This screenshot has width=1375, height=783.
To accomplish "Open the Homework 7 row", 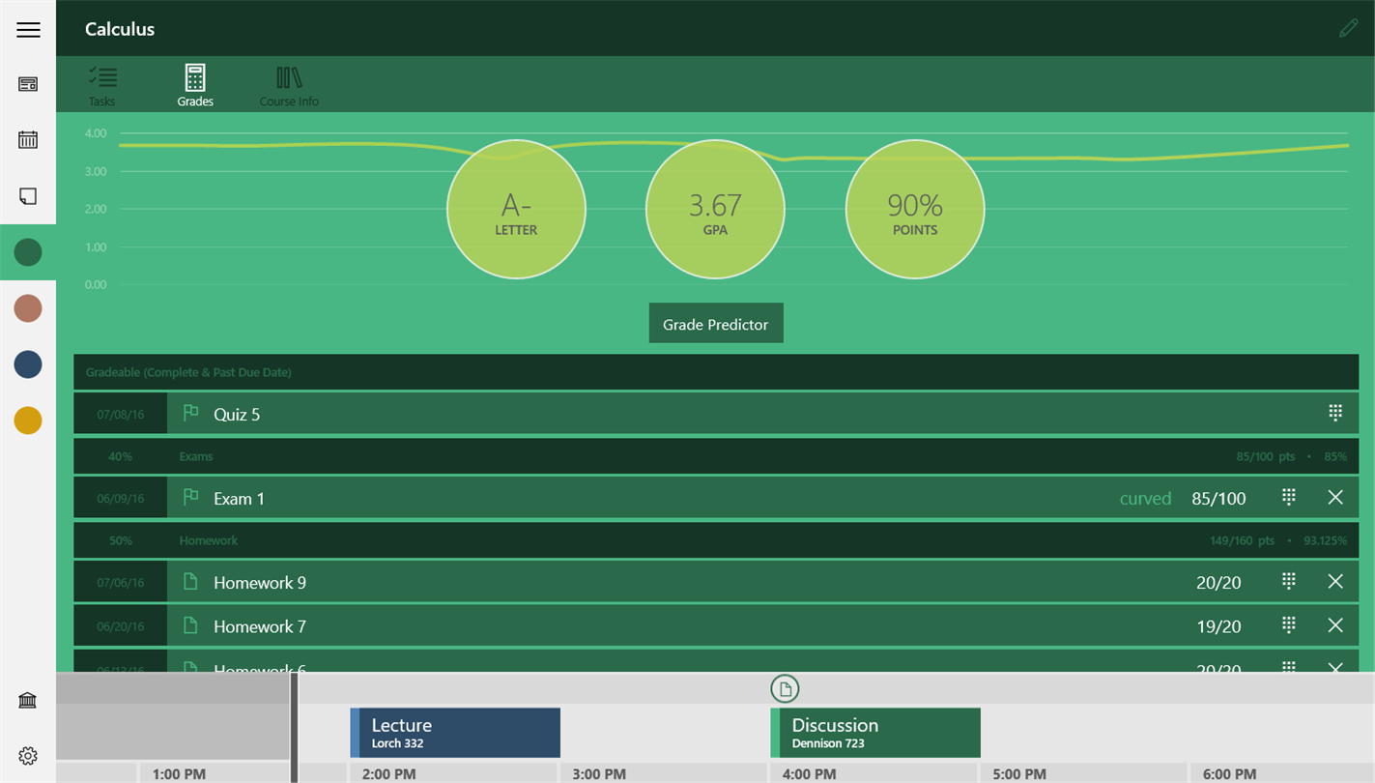I will click(x=716, y=626).
